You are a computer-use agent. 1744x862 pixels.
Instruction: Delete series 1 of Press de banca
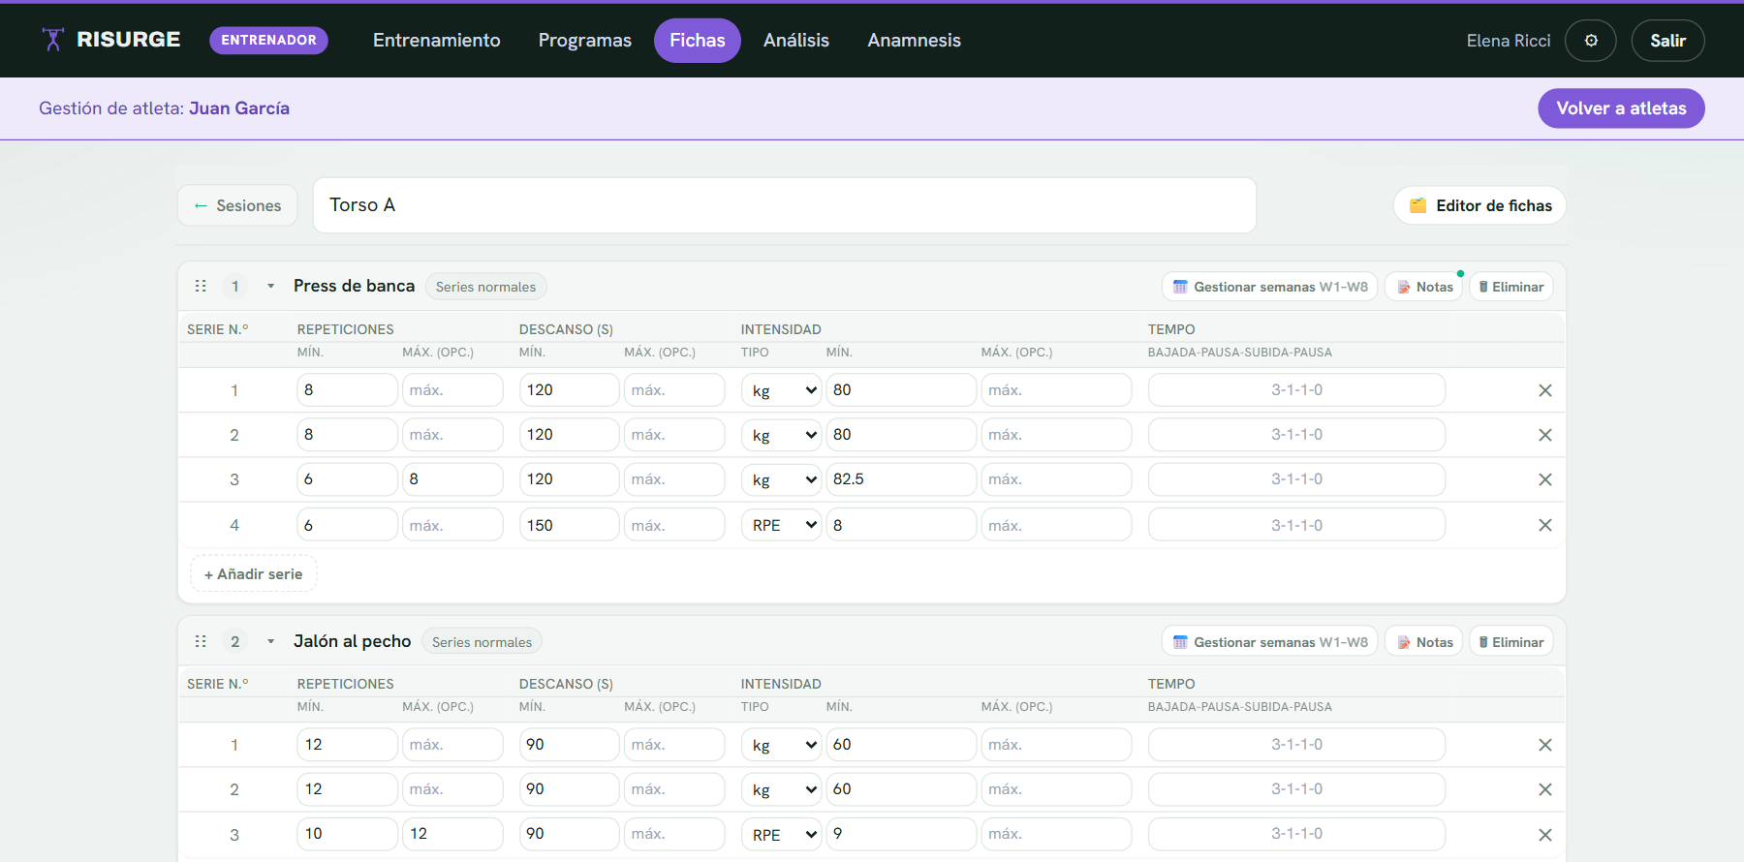click(x=1545, y=390)
